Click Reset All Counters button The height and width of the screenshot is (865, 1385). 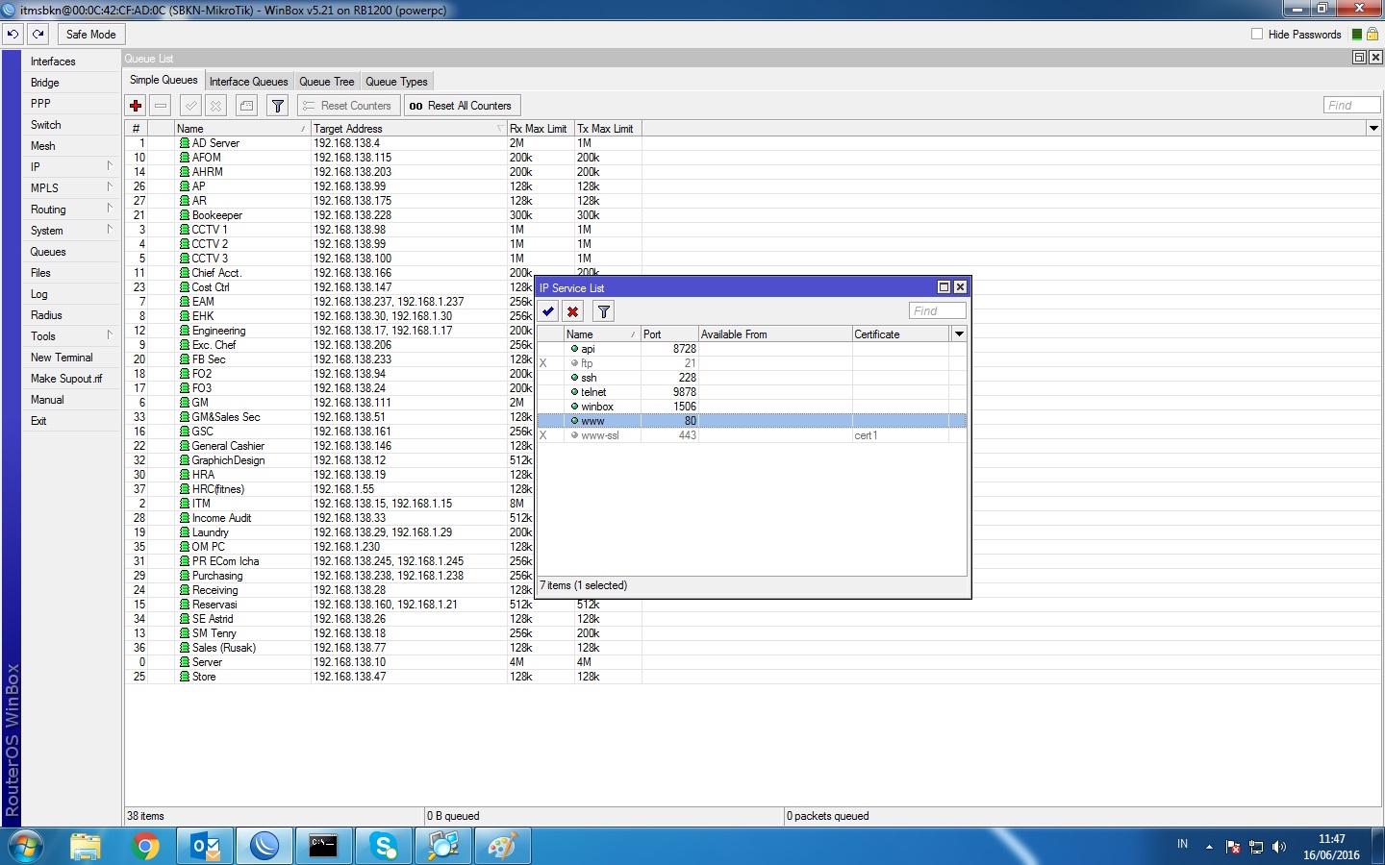(x=462, y=106)
